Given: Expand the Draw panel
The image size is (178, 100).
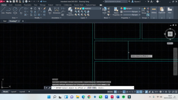Looking at the screenshot, I should click(15, 18).
